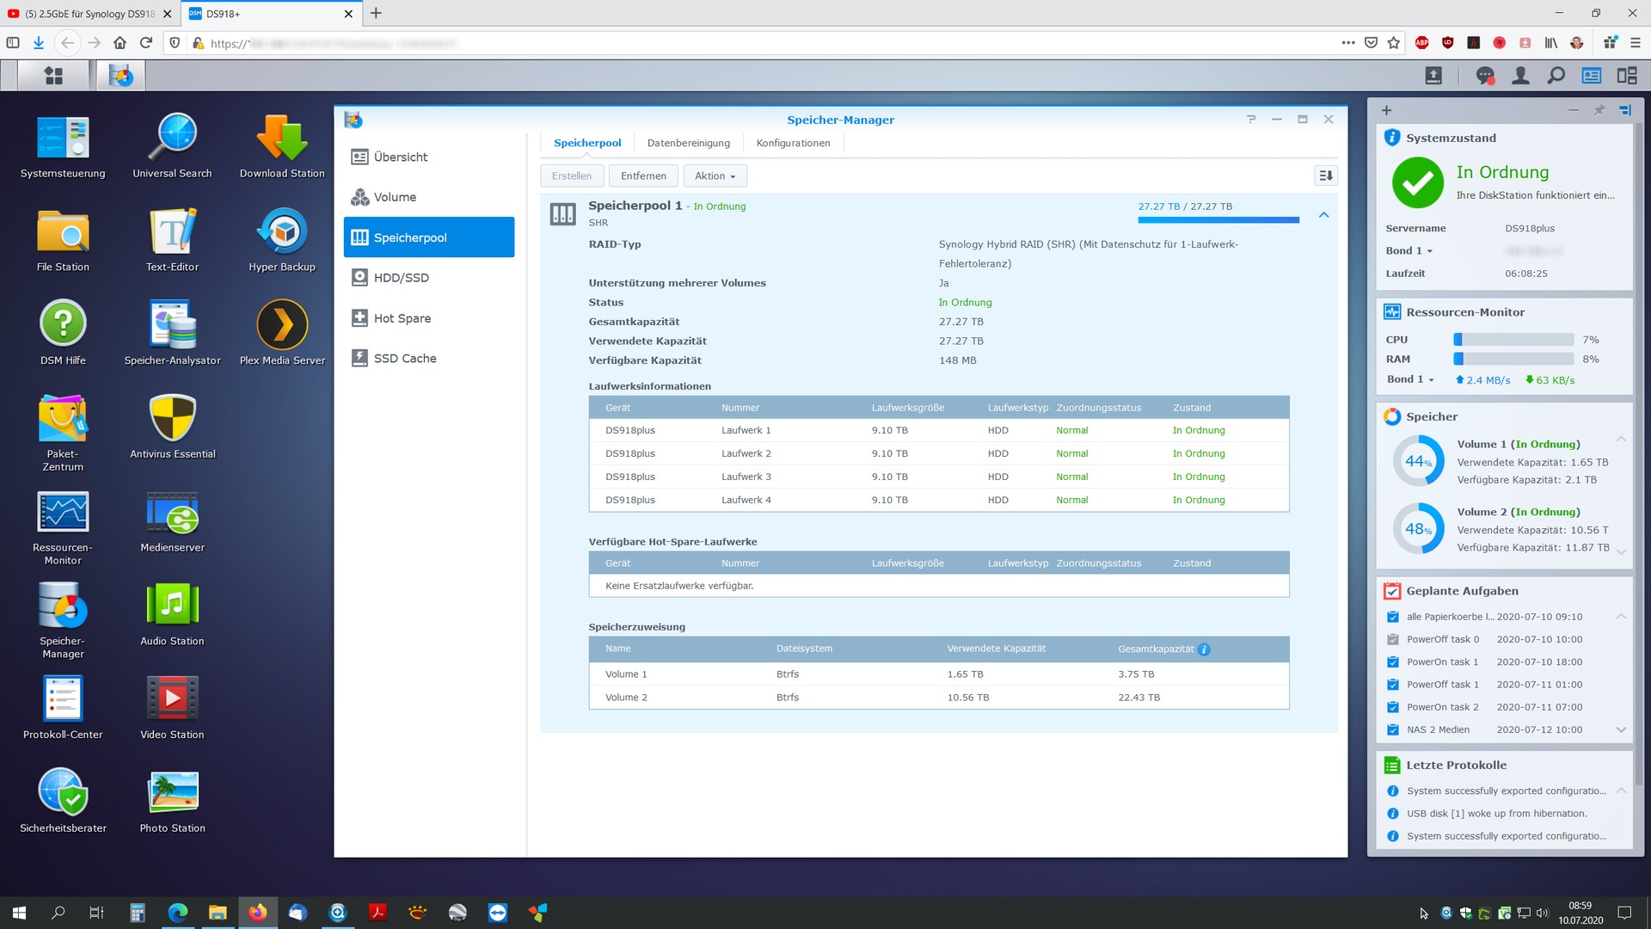
Task: Open the DSM search magnifier icon
Action: coord(1556,76)
